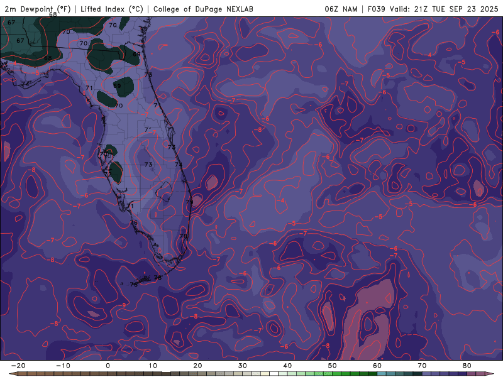The image size is (503, 377).
Task: Click the "06Z NAM" model run label
Action: (x=341, y=9)
